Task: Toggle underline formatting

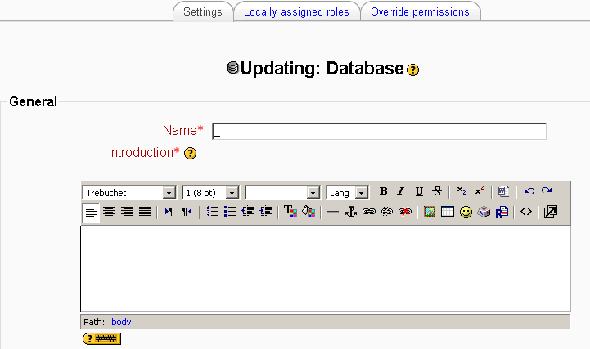Action: pos(419,191)
